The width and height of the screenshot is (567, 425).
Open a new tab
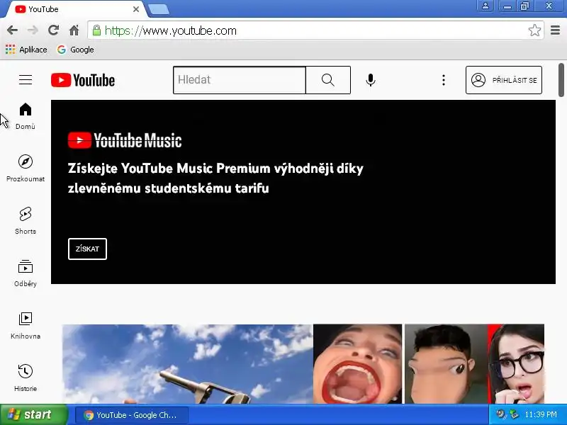pyautogui.click(x=159, y=10)
